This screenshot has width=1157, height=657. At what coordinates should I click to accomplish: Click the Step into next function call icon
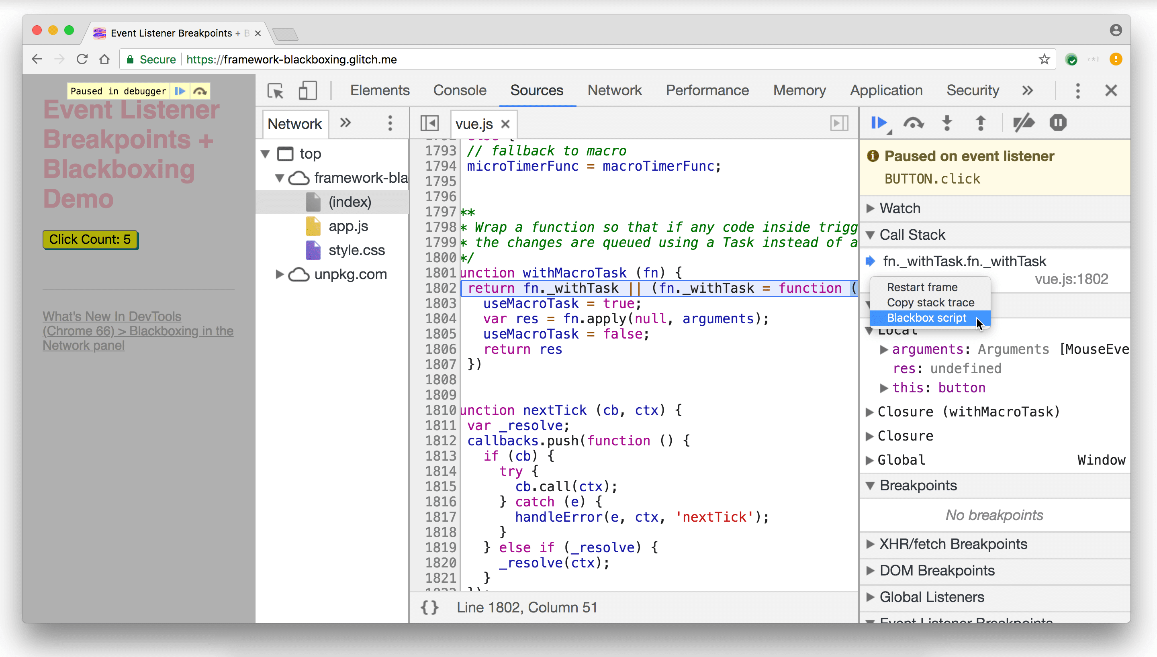[x=946, y=123]
